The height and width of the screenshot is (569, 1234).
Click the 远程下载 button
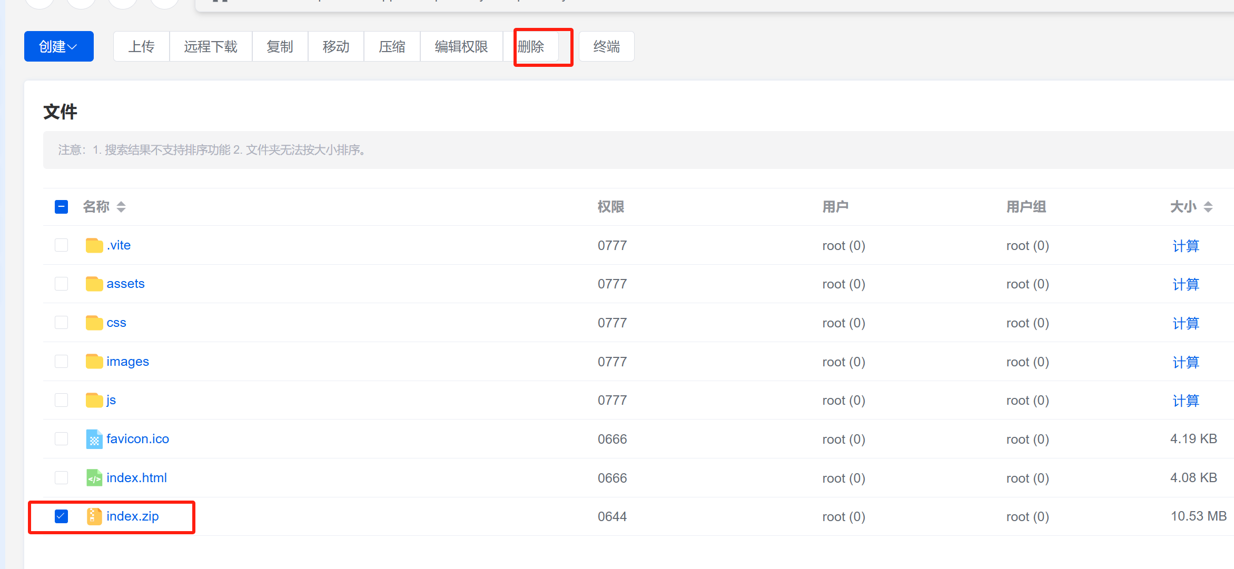210,46
